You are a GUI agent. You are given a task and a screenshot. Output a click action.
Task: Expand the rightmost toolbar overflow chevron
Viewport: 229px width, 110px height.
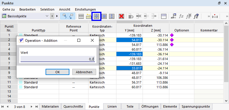coord(227,16)
